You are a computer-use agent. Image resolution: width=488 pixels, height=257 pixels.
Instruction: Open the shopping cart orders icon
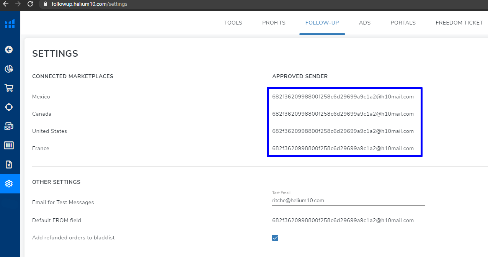(9, 88)
